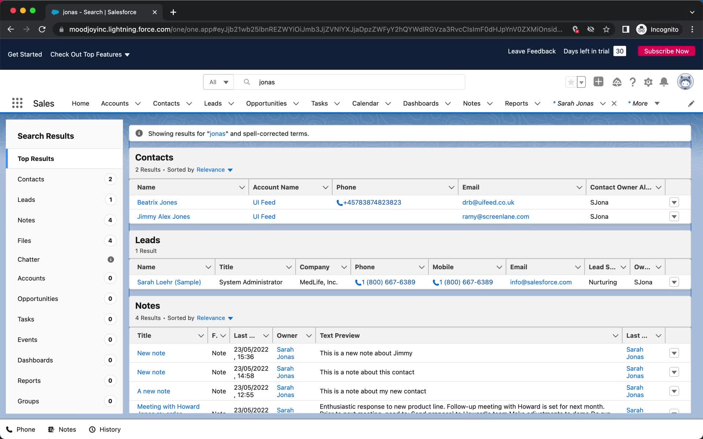
Task: Open the Notes utility in footer
Action: [x=62, y=429]
